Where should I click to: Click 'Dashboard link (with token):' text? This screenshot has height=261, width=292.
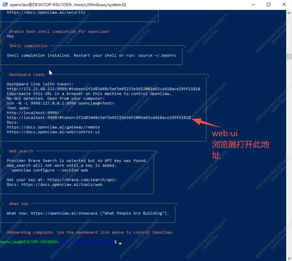click(x=40, y=84)
